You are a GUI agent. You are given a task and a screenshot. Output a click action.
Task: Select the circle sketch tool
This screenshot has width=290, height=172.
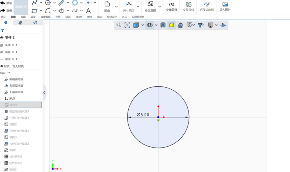[48, 3]
